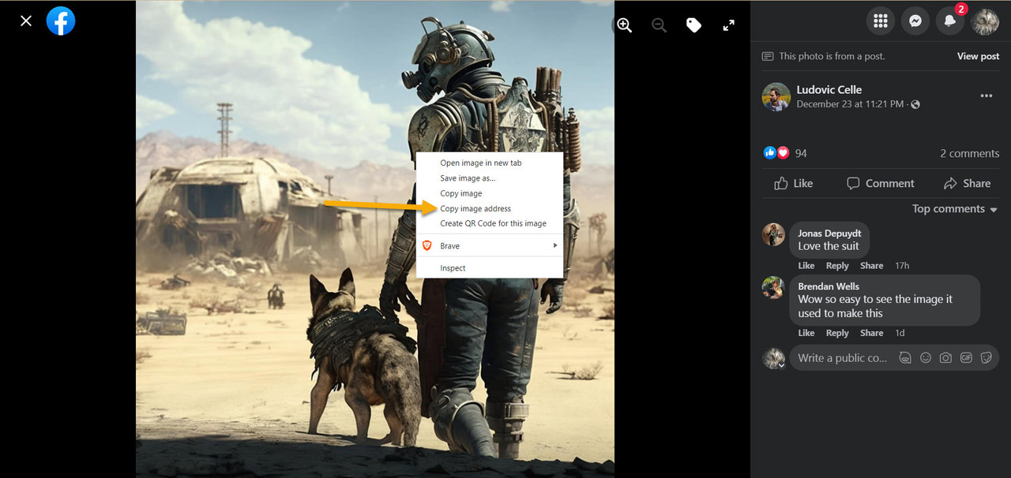Open the post options three-dots menu
This screenshot has height=478, width=1011.
pos(986,96)
